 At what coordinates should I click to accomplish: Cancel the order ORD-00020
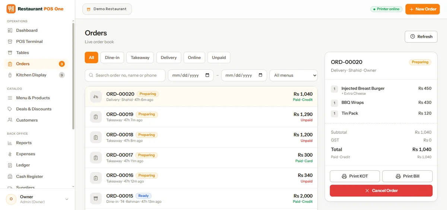(381, 191)
